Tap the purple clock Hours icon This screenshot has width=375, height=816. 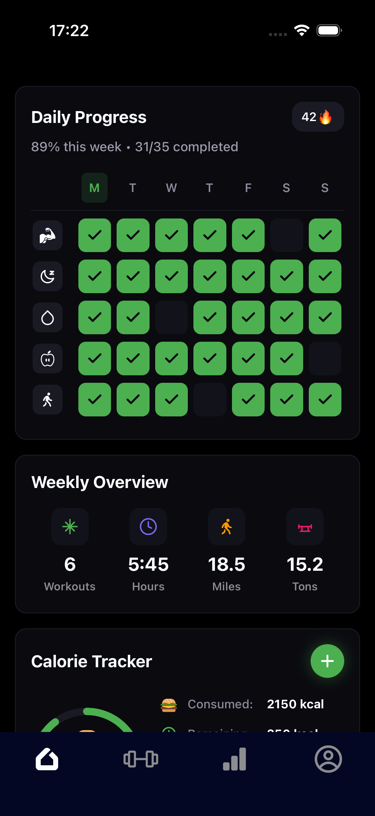click(x=148, y=527)
